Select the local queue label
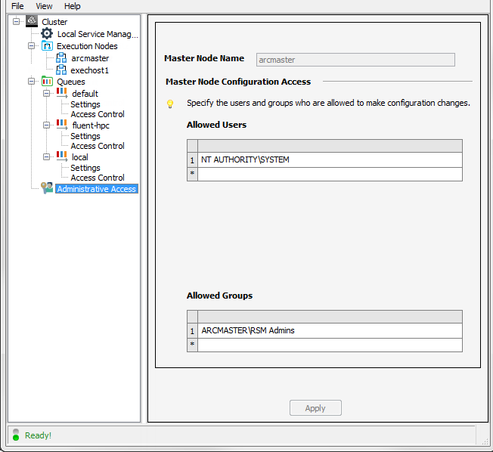 pyautogui.click(x=80, y=157)
